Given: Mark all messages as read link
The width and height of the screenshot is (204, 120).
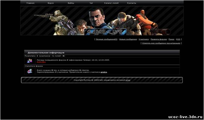Looking at the screenshot, I should pos(161,43).
